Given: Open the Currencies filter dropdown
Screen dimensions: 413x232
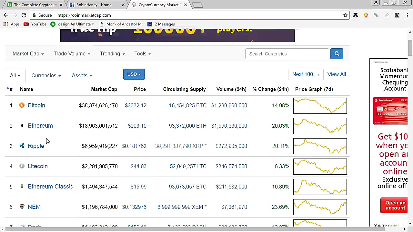Looking at the screenshot, I should pyautogui.click(x=46, y=75).
